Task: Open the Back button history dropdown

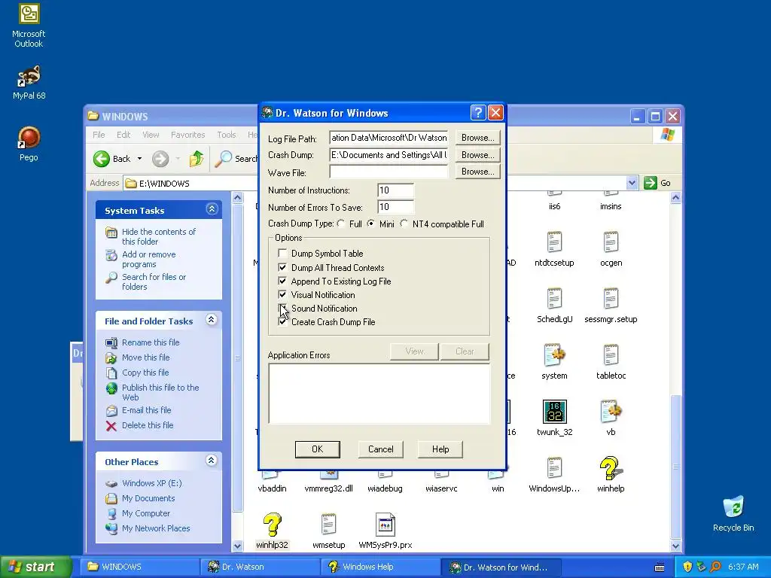Action: pyautogui.click(x=139, y=159)
